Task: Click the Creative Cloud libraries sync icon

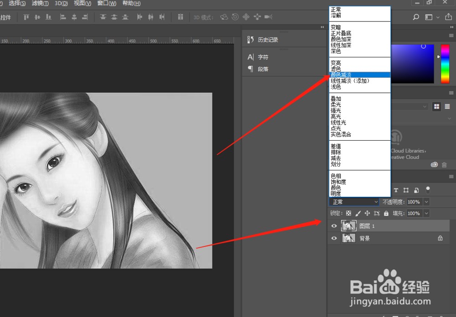Action: (x=434, y=165)
